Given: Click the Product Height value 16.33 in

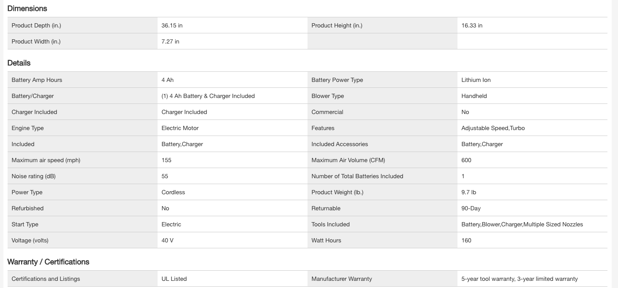Looking at the screenshot, I should click(x=472, y=25).
